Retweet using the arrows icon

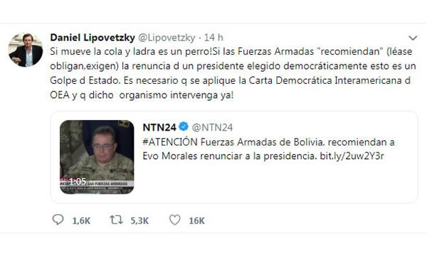pyautogui.click(x=116, y=220)
